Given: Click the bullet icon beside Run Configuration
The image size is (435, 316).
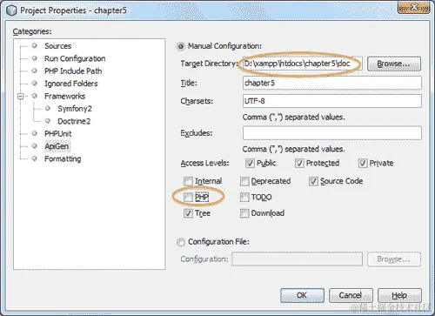Looking at the screenshot, I should (35, 58).
